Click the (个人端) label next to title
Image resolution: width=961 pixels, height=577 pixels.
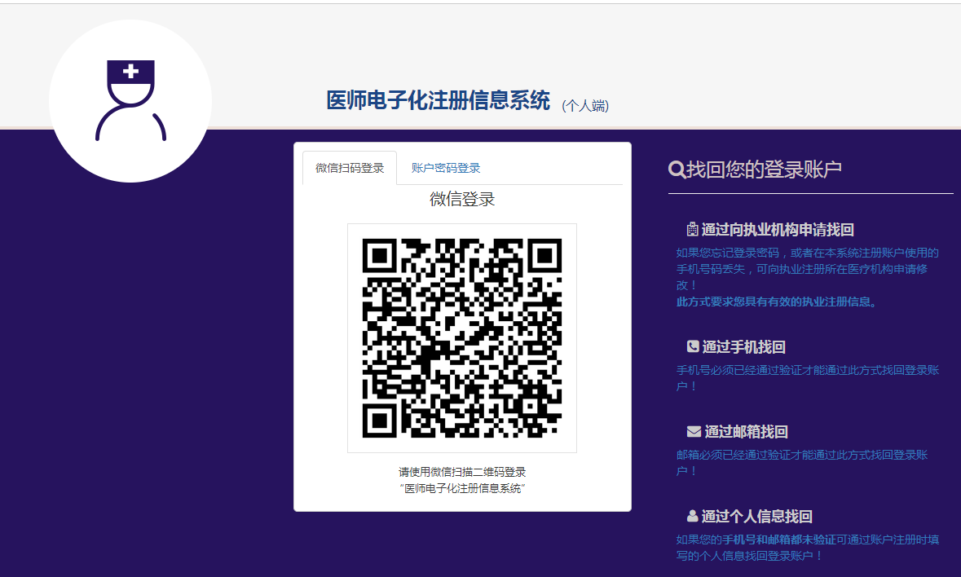point(585,106)
